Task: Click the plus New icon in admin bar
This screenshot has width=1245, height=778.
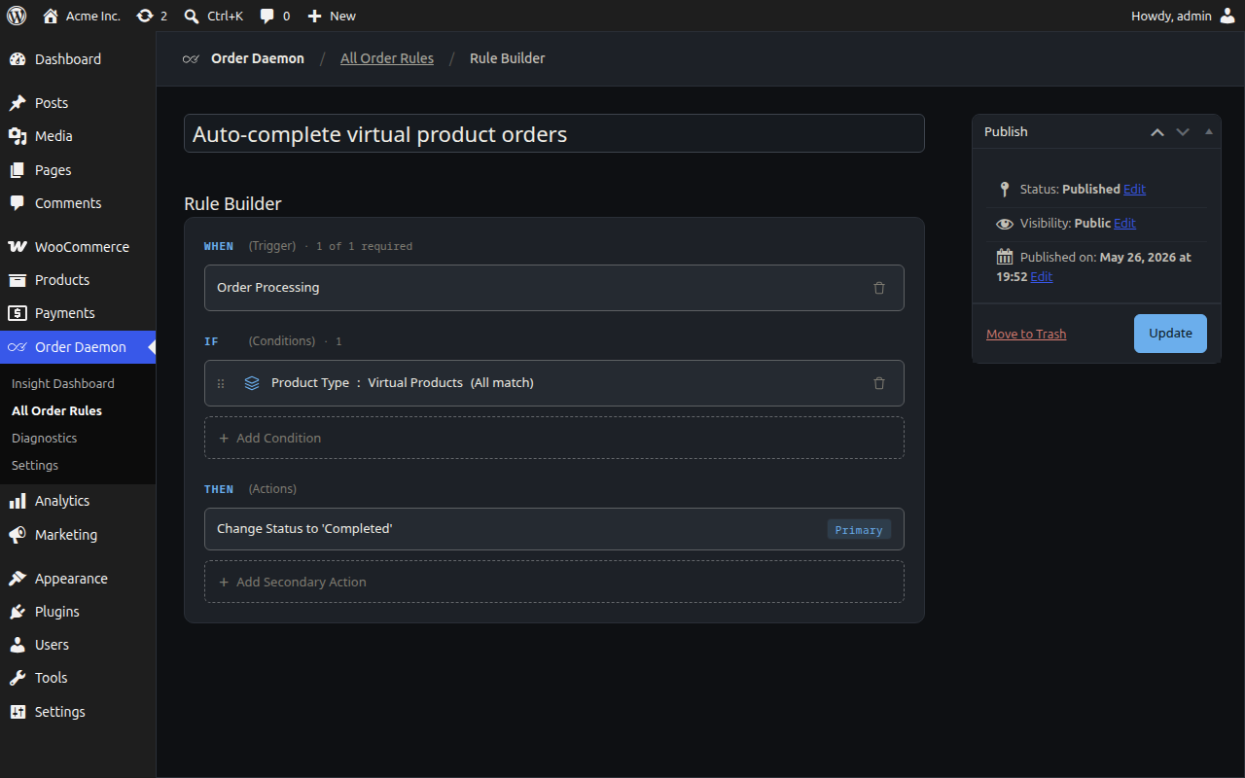Action: (314, 16)
